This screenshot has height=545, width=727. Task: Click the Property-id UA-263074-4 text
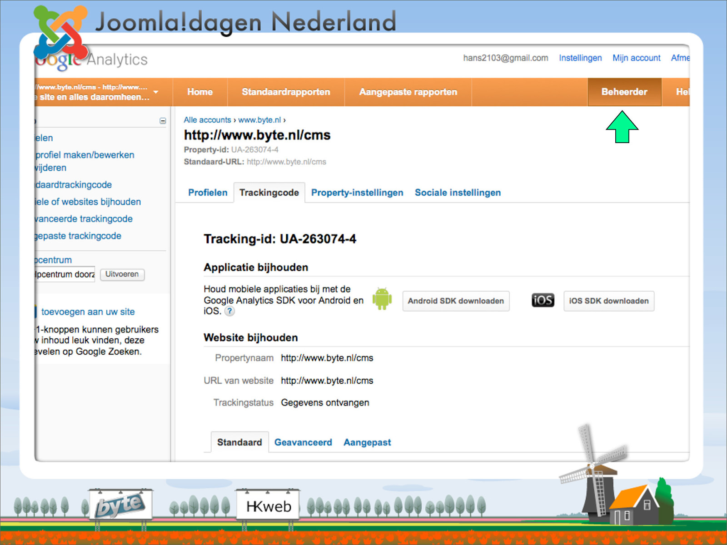pos(231,149)
